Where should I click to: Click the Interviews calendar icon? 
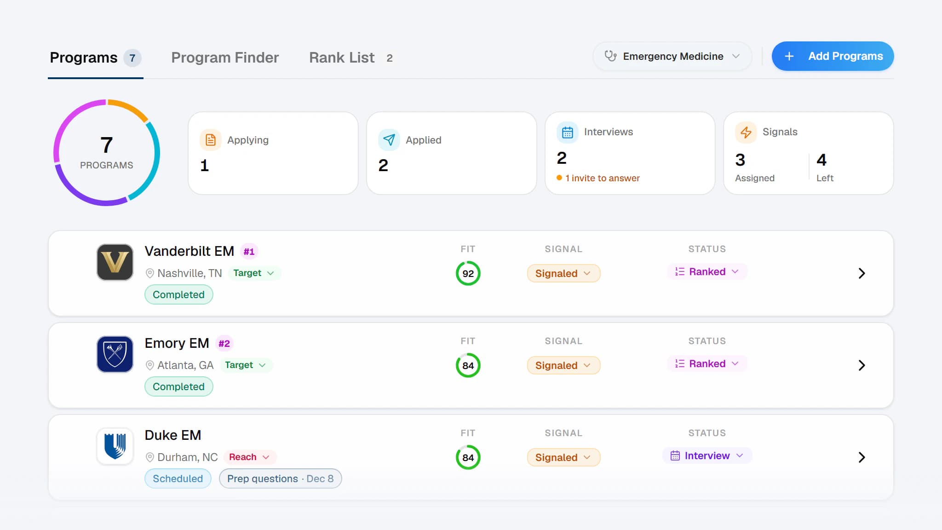click(568, 132)
